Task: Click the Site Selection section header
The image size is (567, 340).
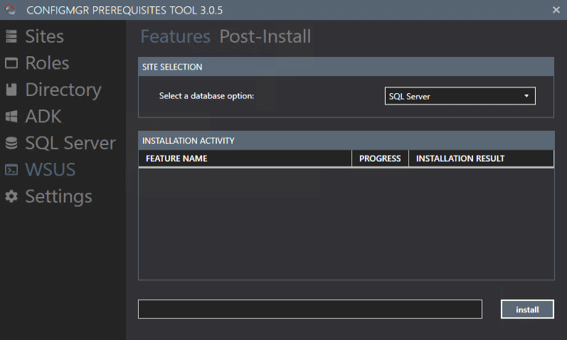Action: (x=346, y=67)
